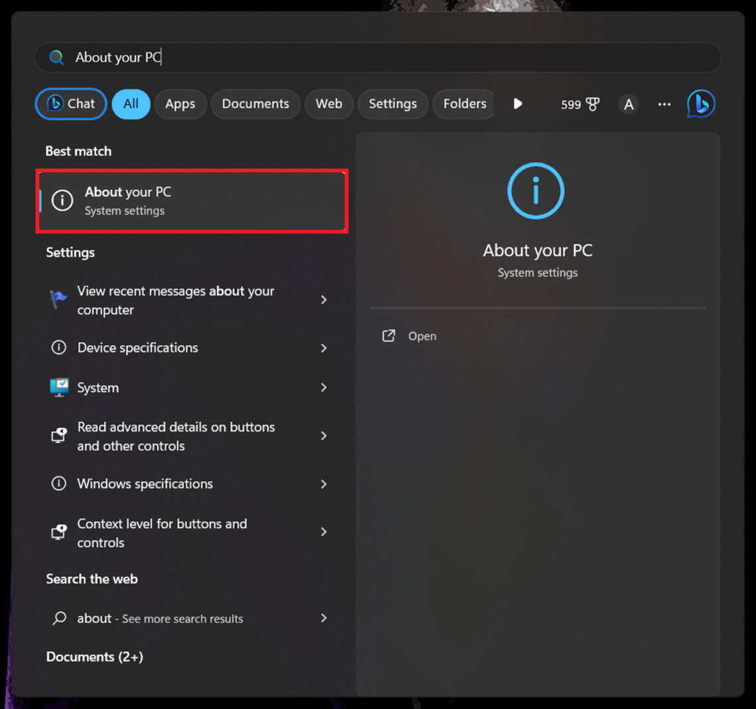Select the System settings monitor icon
Viewport: 756px width, 709px height.
click(59, 387)
